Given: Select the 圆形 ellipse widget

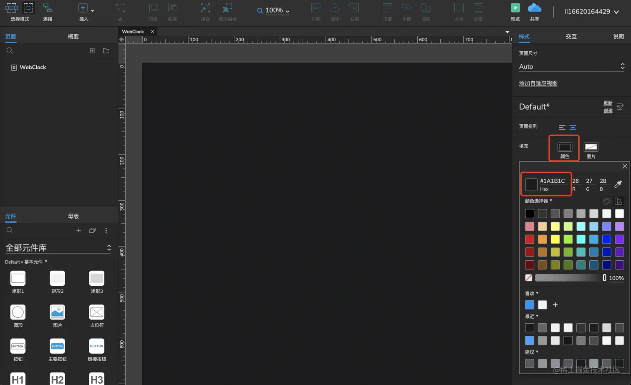Looking at the screenshot, I should [18, 312].
